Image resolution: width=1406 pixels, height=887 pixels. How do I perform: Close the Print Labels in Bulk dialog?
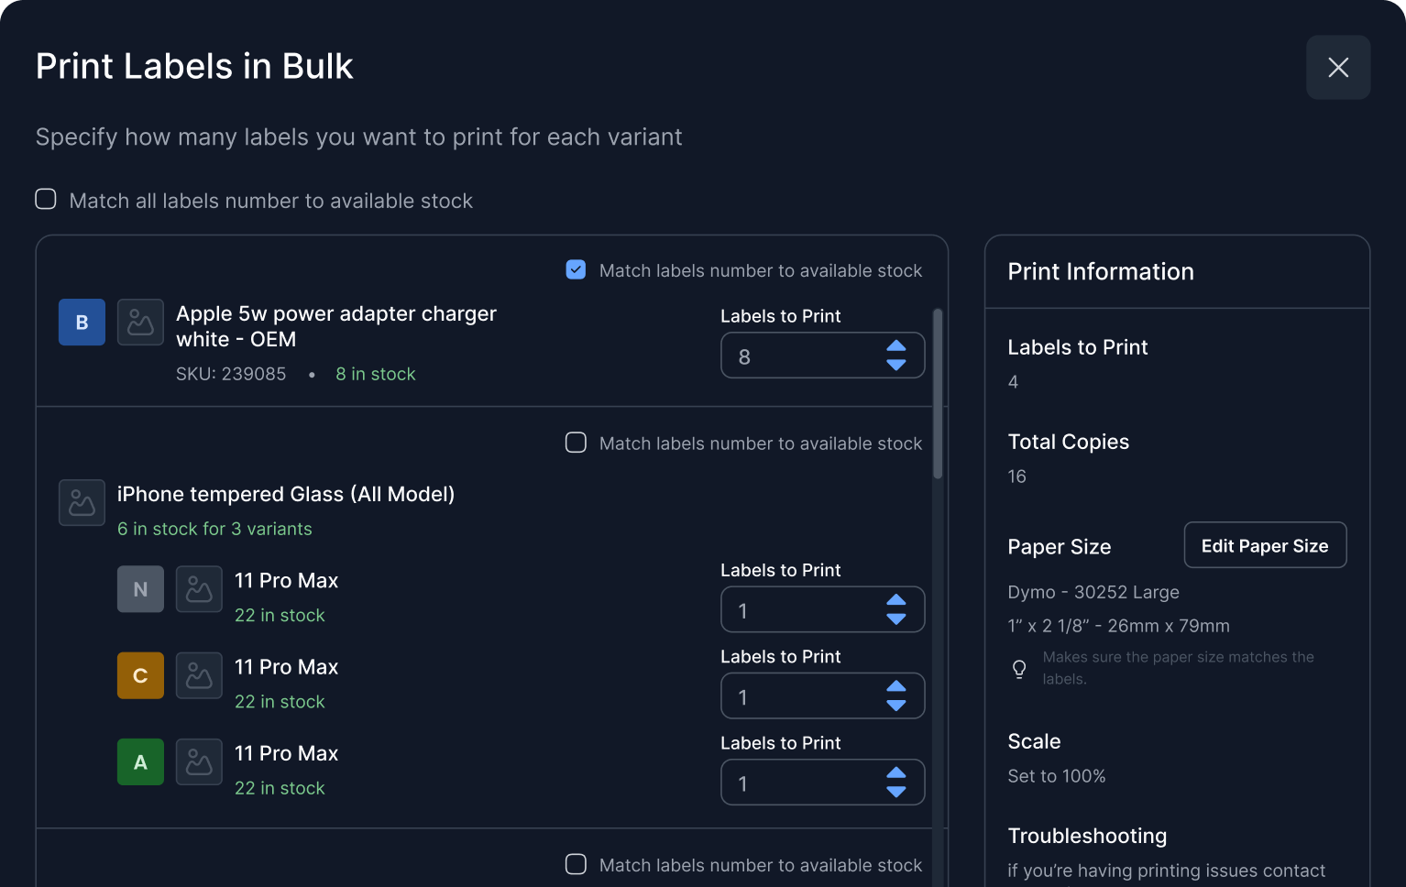(1338, 67)
